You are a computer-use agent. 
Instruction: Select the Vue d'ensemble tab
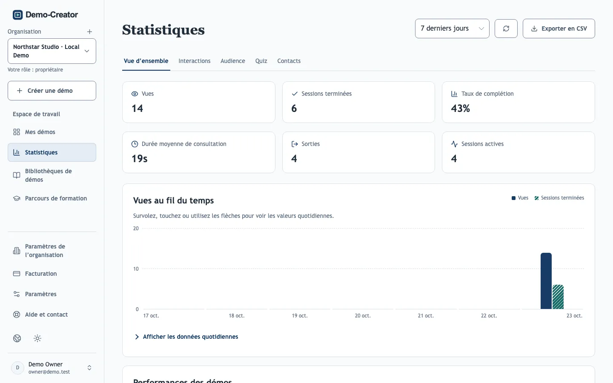[146, 61]
